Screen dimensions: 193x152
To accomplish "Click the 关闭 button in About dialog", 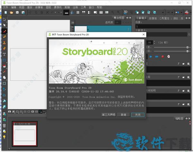I will click(138, 115).
